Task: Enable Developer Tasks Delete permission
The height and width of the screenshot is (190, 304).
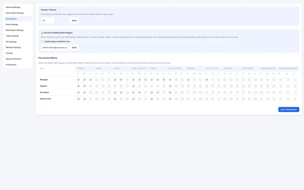Action: coord(164,92)
